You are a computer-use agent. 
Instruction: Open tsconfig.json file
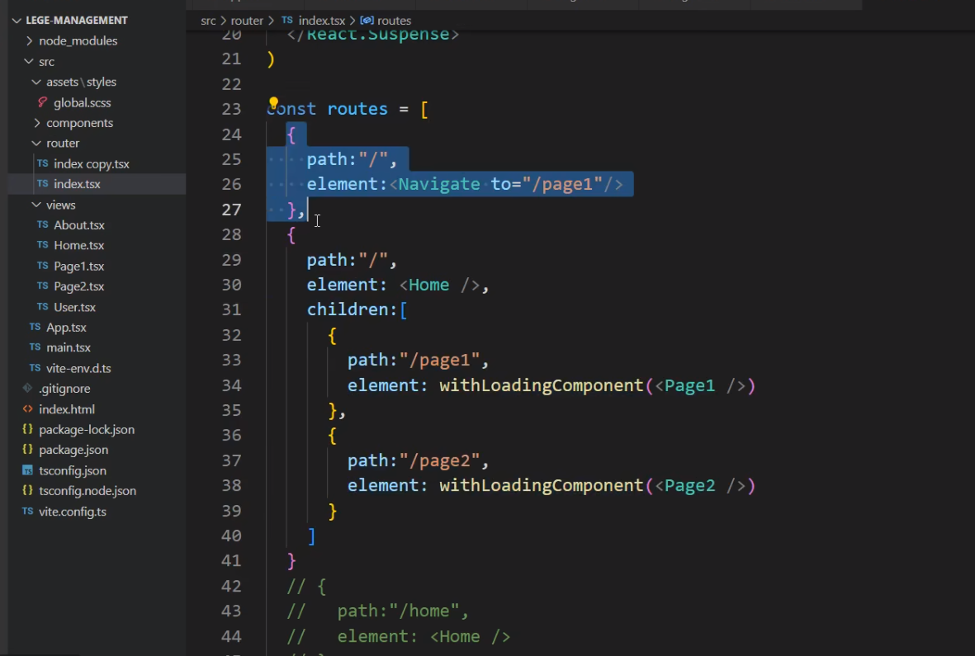tap(72, 471)
